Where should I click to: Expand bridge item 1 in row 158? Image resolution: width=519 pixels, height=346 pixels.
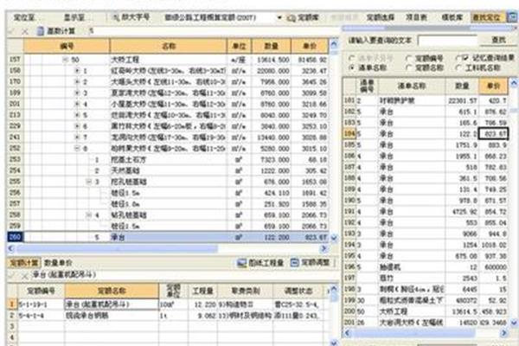[x=77, y=71]
